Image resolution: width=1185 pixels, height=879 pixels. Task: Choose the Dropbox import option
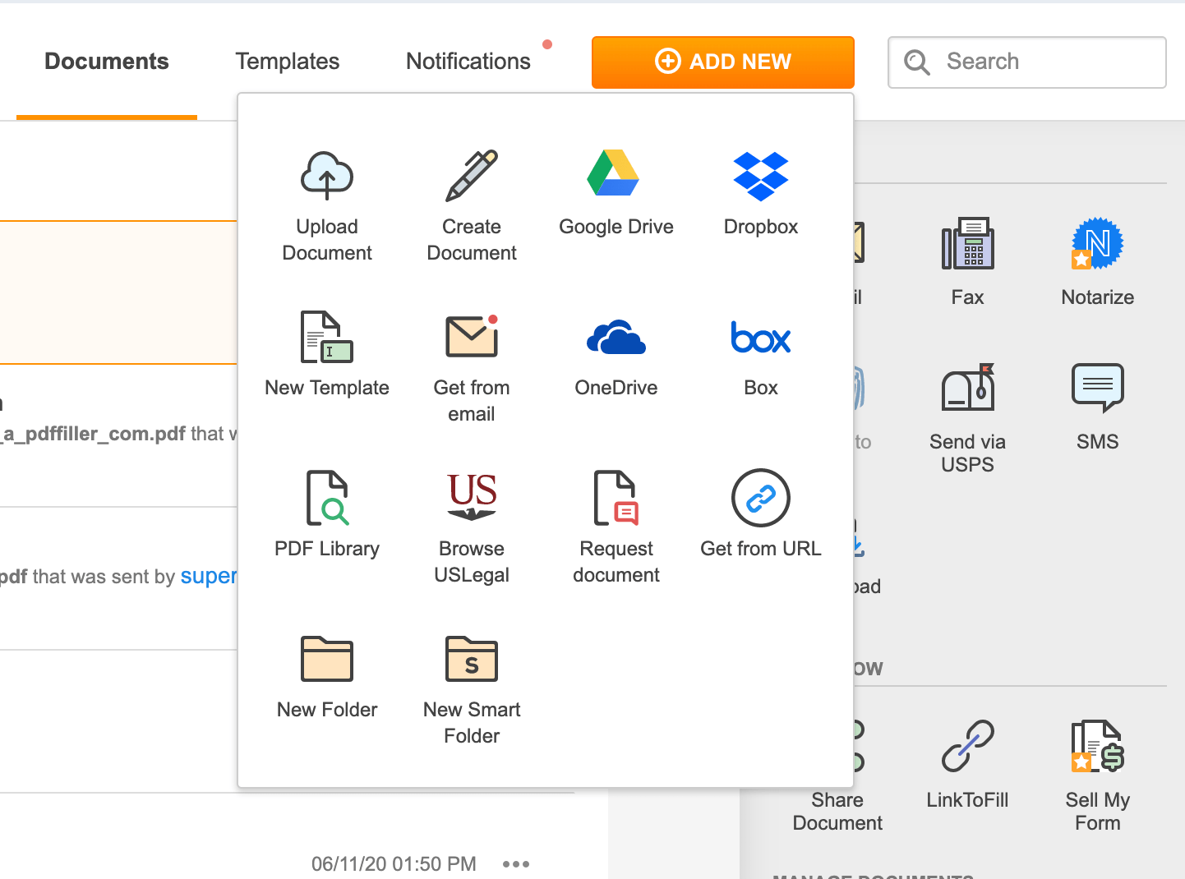(761, 193)
